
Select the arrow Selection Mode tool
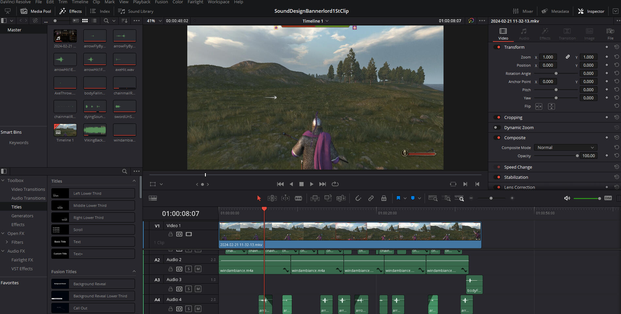259,198
